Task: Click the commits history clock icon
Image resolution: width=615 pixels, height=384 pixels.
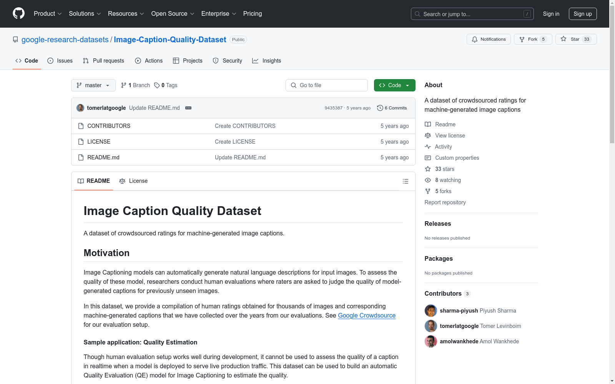Action: pyautogui.click(x=380, y=108)
